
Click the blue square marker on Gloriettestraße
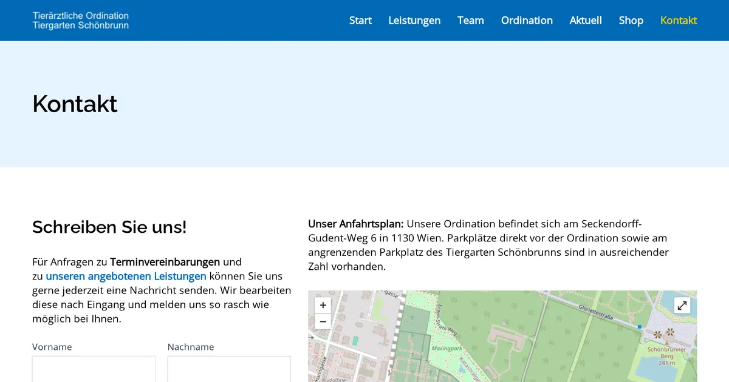[x=640, y=327]
